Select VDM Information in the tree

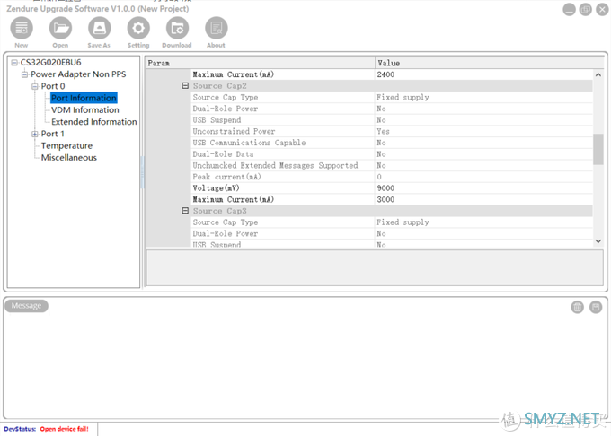pyautogui.click(x=85, y=110)
